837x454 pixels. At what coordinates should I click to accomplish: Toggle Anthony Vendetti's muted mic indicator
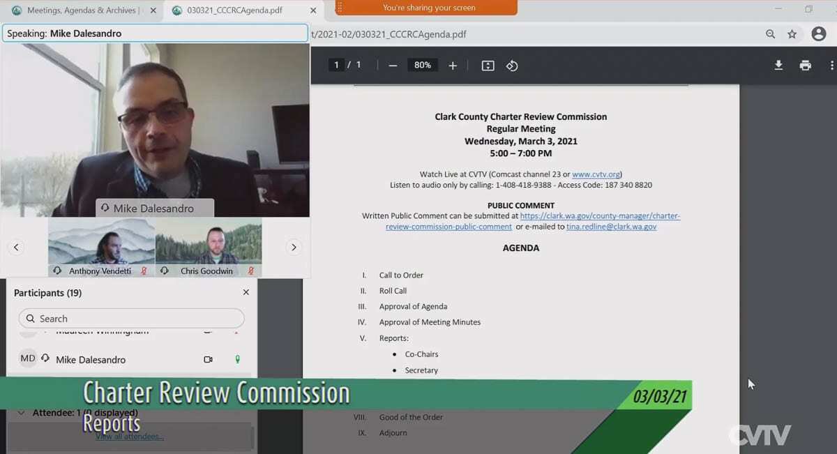tap(144, 271)
